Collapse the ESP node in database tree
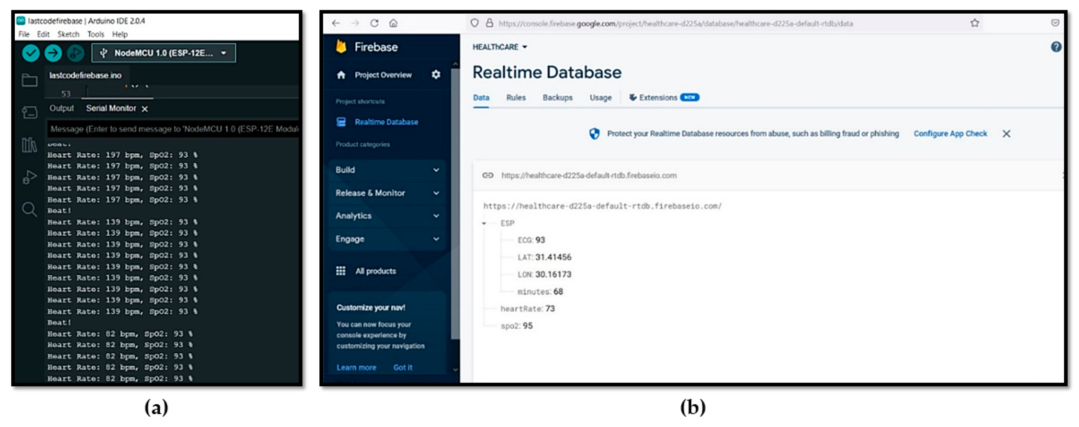Image resolution: width=1079 pixels, height=427 pixels. point(484,223)
